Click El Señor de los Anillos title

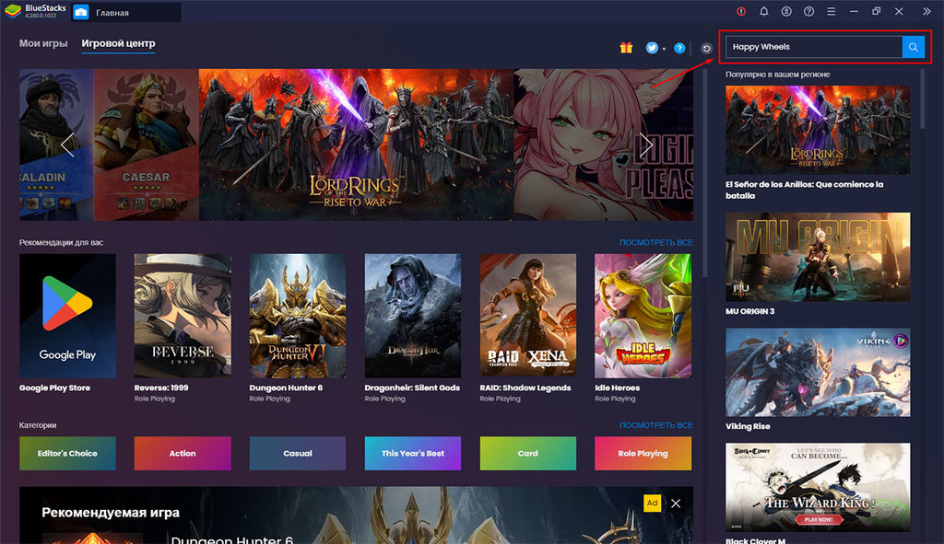pos(804,190)
